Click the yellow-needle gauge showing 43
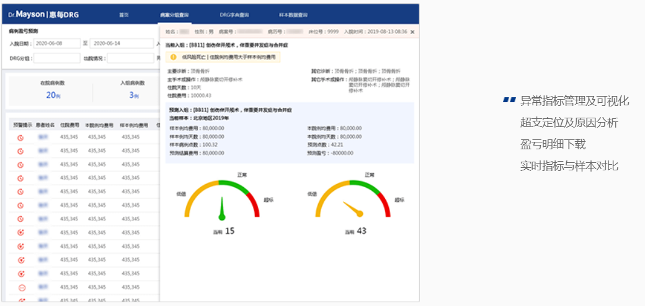Screen dimensions: 645x306 pos(353,199)
